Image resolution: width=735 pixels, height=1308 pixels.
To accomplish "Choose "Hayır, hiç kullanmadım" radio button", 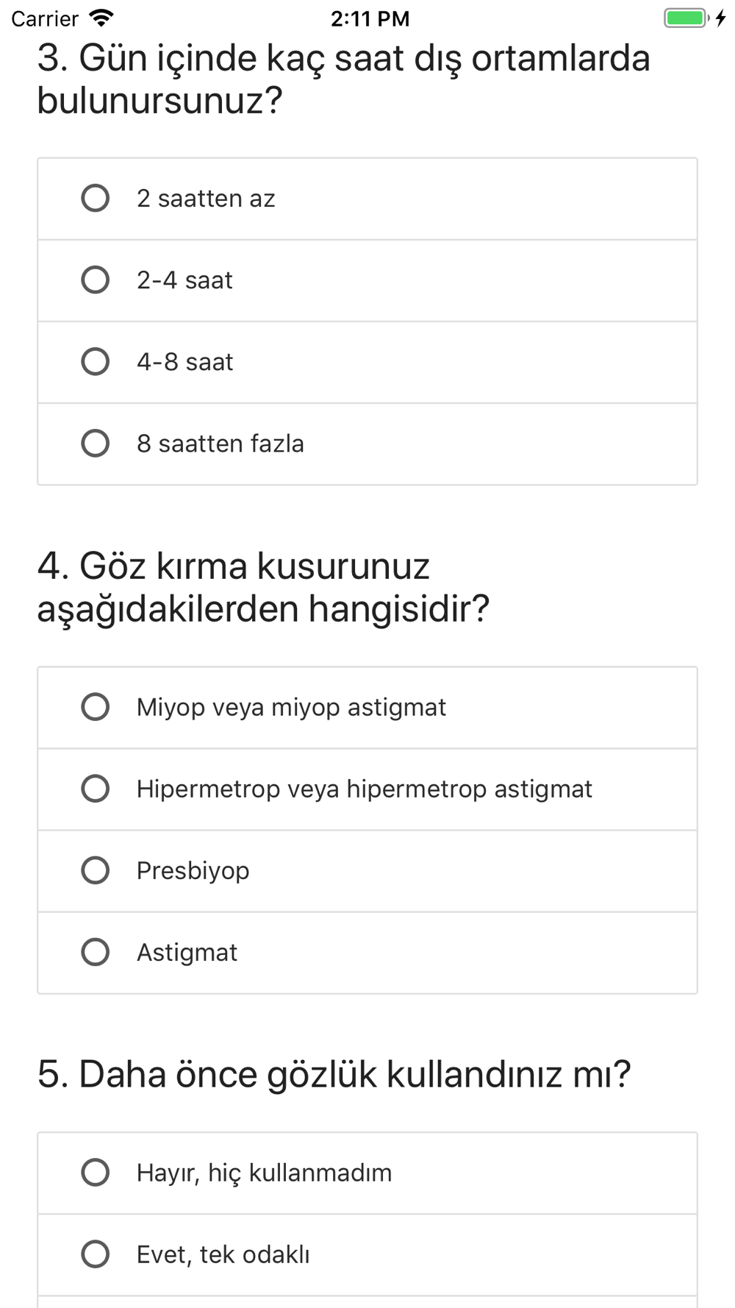I will [95, 1173].
